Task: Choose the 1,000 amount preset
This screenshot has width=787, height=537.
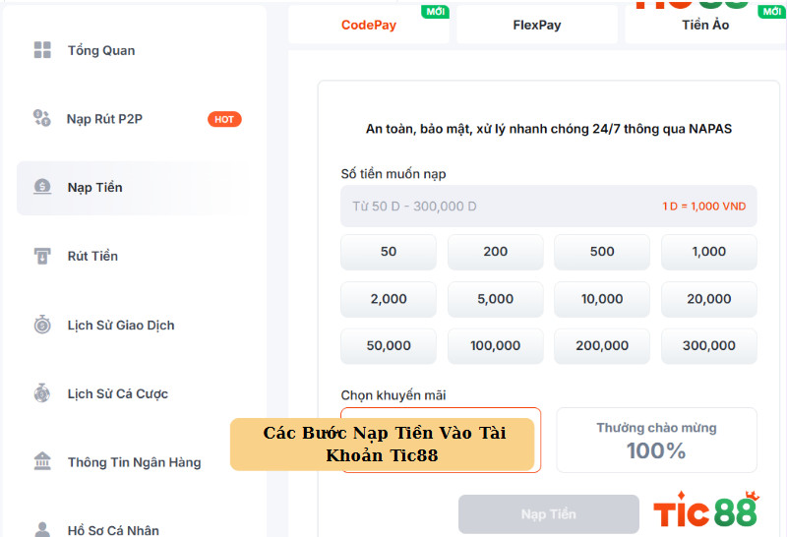Action: pyautogui.click(x=708, y=252)
